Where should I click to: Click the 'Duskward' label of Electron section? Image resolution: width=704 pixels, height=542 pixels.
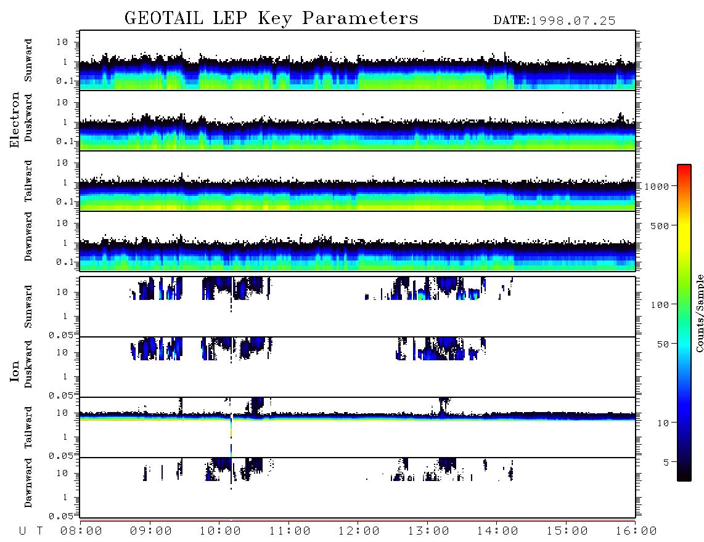coord(28,118)
